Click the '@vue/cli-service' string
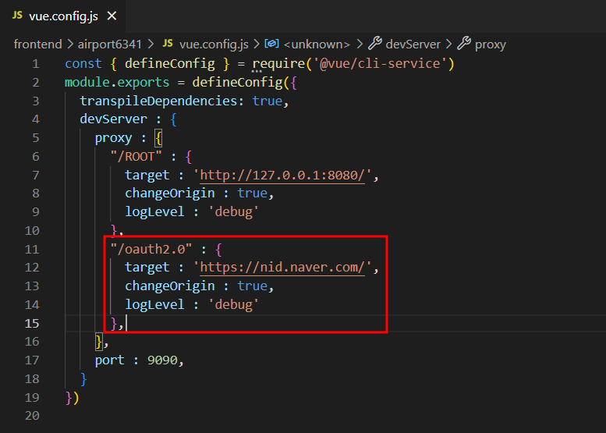606x433 pixels. click(x=380, y=64)
